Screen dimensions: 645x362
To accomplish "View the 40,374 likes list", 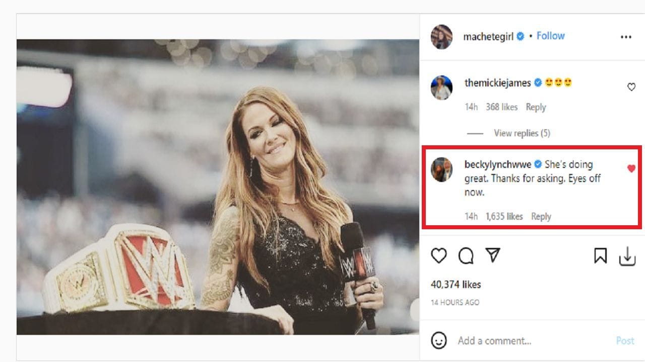I will pyautogui.click(x=456, y=285).
